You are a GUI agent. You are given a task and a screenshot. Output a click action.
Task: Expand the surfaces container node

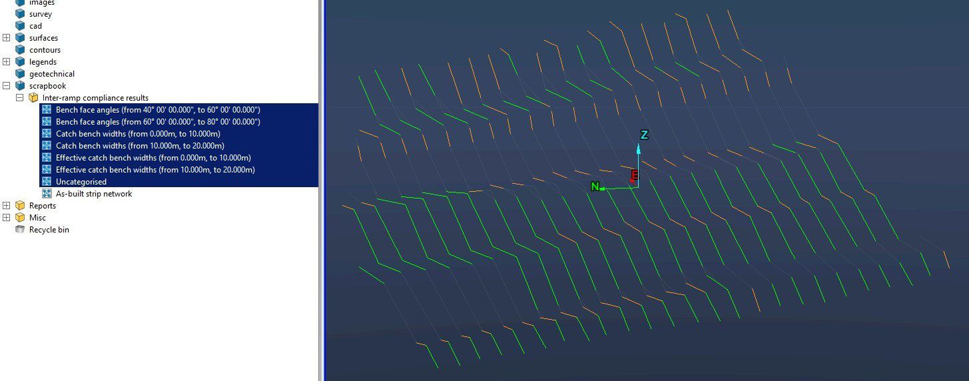coord(7,38)
